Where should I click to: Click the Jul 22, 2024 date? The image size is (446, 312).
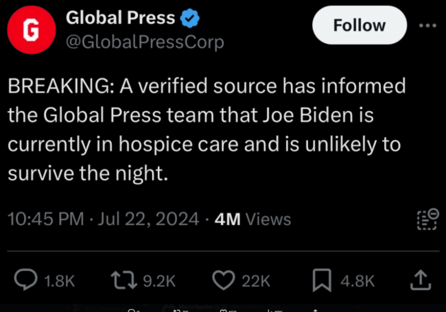tap(148, 219)
